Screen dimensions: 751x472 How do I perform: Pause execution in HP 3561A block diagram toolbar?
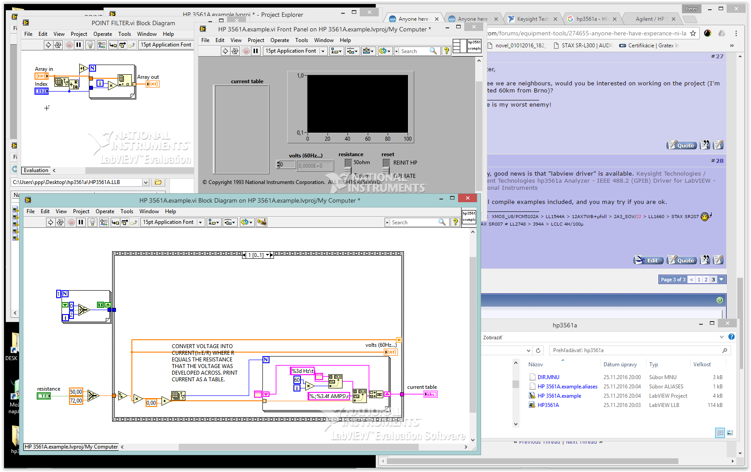click(81, 222)
